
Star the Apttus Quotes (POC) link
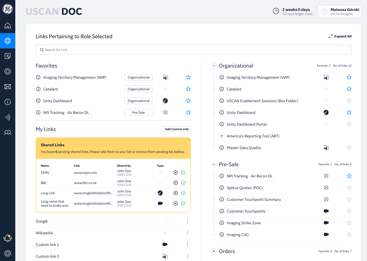[x=349, y=188]
